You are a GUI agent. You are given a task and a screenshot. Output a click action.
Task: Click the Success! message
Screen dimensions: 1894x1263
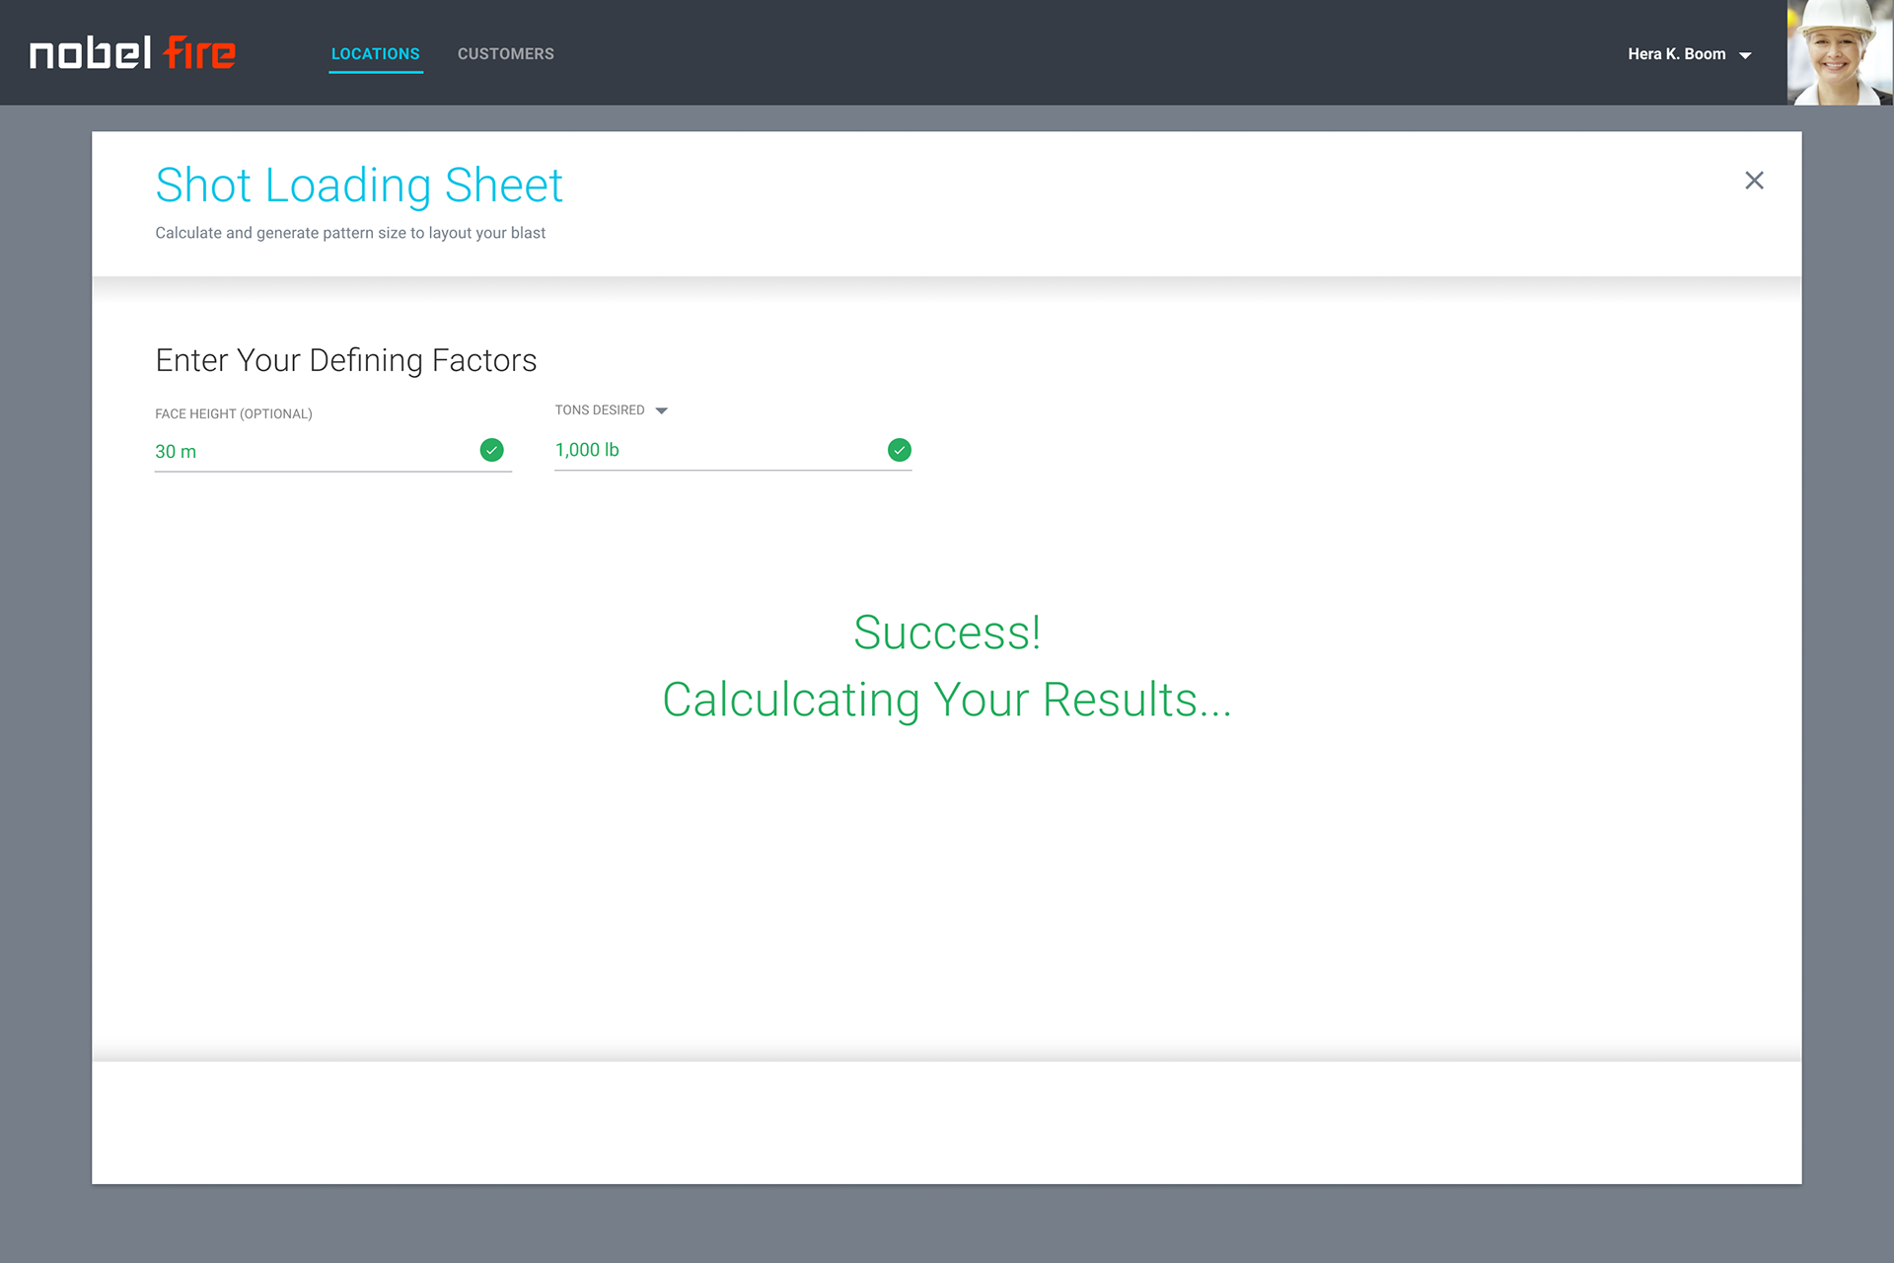[947, 632]
